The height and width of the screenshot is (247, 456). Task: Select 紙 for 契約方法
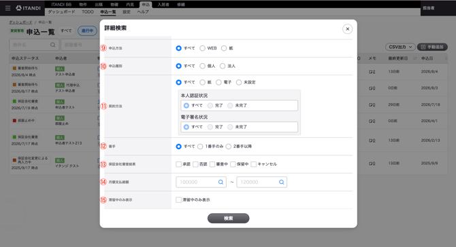[202, 82]
